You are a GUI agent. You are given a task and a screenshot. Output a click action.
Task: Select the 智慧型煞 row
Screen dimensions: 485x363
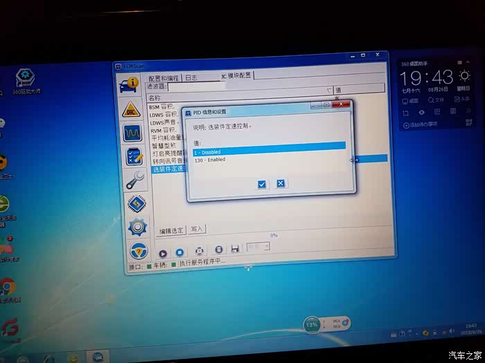coord(164,145)
